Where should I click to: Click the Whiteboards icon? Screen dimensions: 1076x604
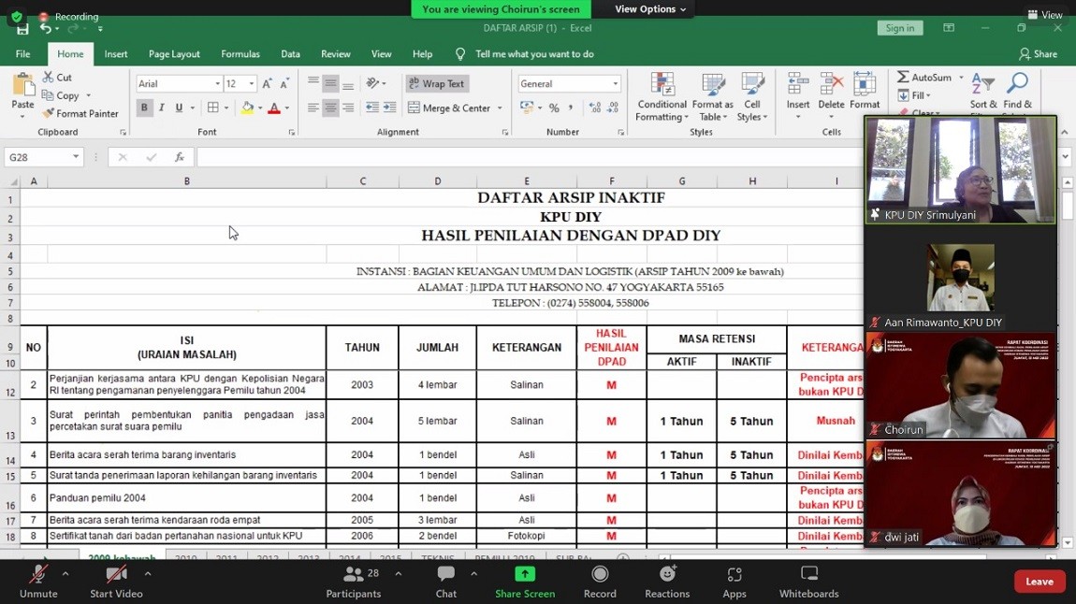pos(809,574)
